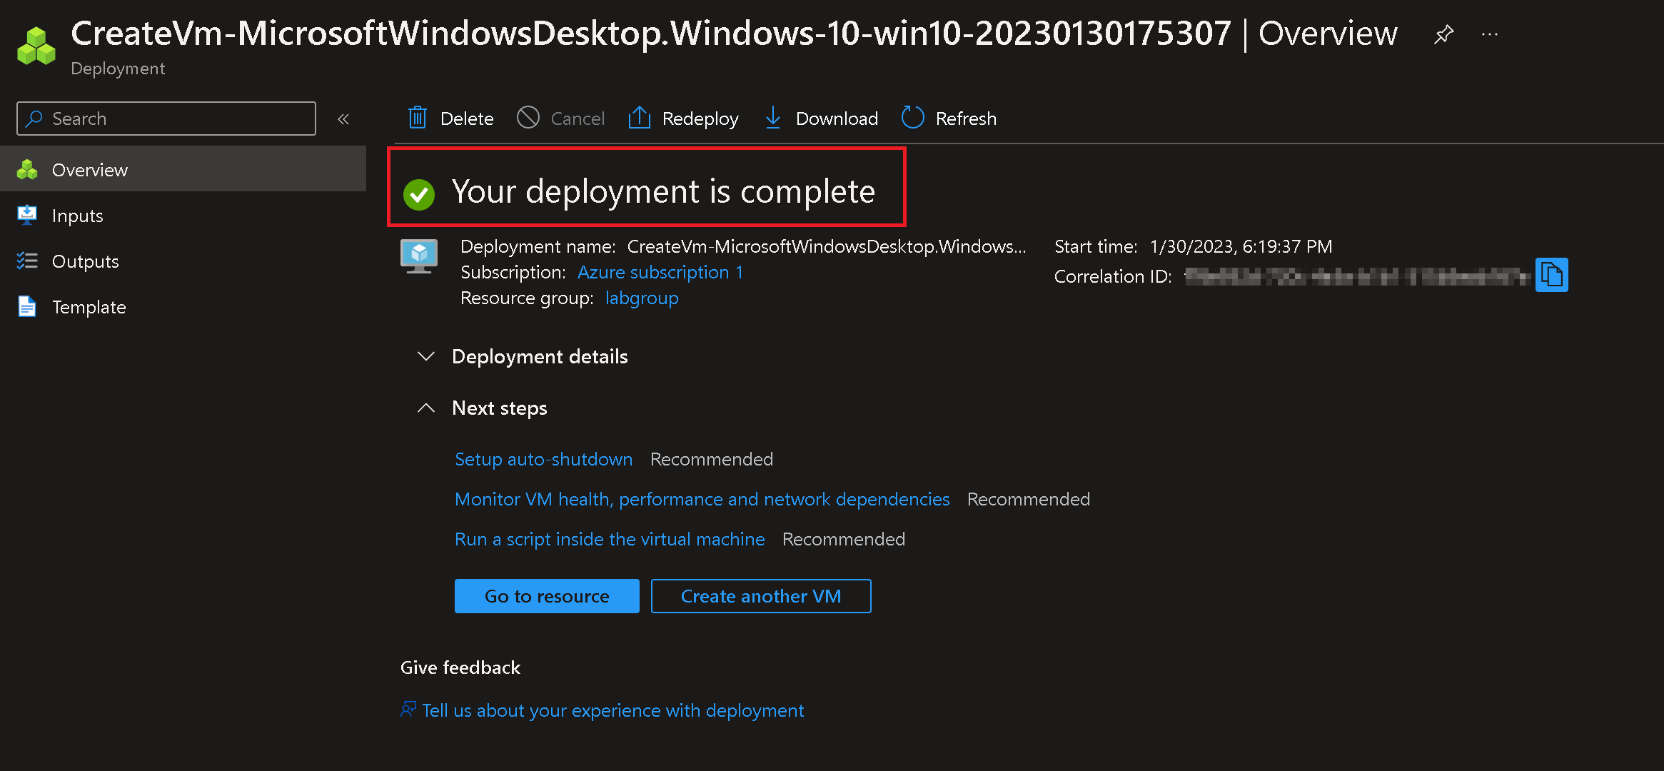The height and width of the screenshot is (771, 1664).
Task: Click the Download arrow icon
Action: click(772, 118)
